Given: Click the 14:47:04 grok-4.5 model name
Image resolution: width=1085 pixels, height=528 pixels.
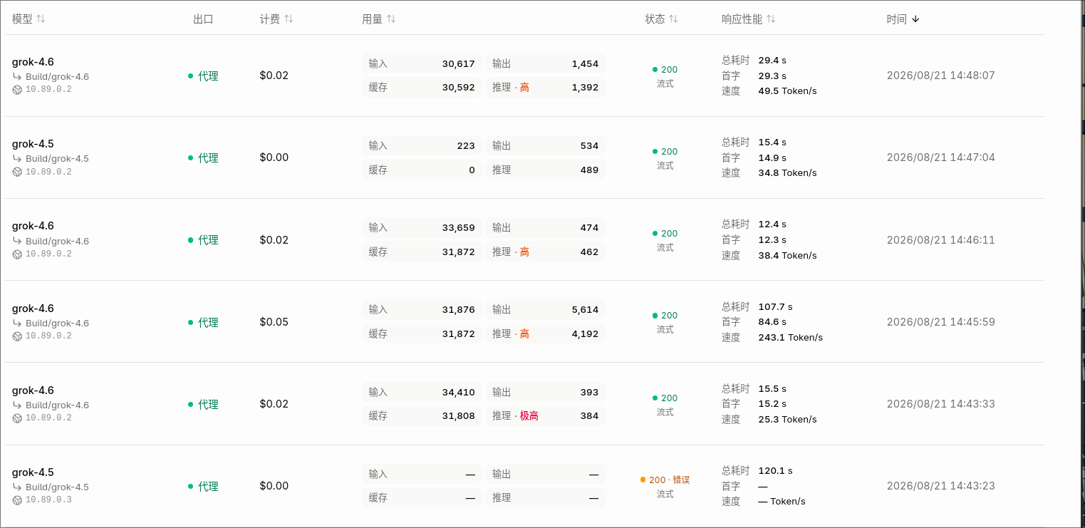Looking at the screenshot, I should click(33, 144).
